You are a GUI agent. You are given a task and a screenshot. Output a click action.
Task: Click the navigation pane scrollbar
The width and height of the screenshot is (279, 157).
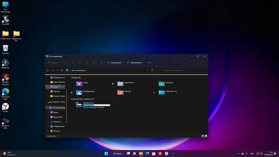click(x=67, y=106)
